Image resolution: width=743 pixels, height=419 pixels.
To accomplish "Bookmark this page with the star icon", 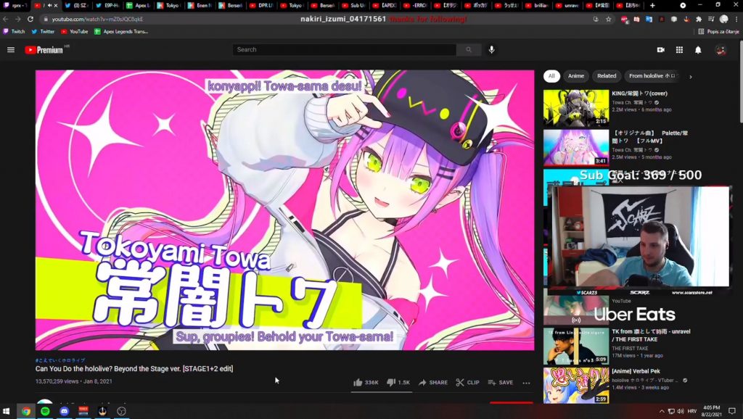I will pos(609,19).
